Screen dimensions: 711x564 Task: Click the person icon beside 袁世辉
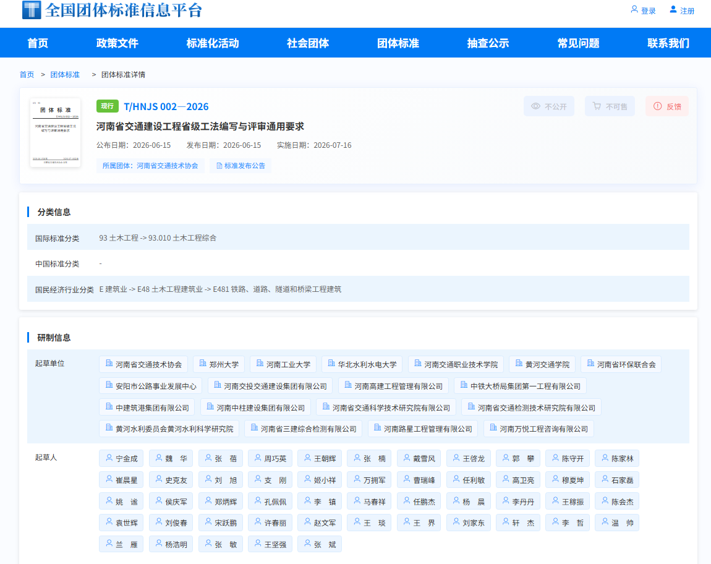tap(109, 522)
